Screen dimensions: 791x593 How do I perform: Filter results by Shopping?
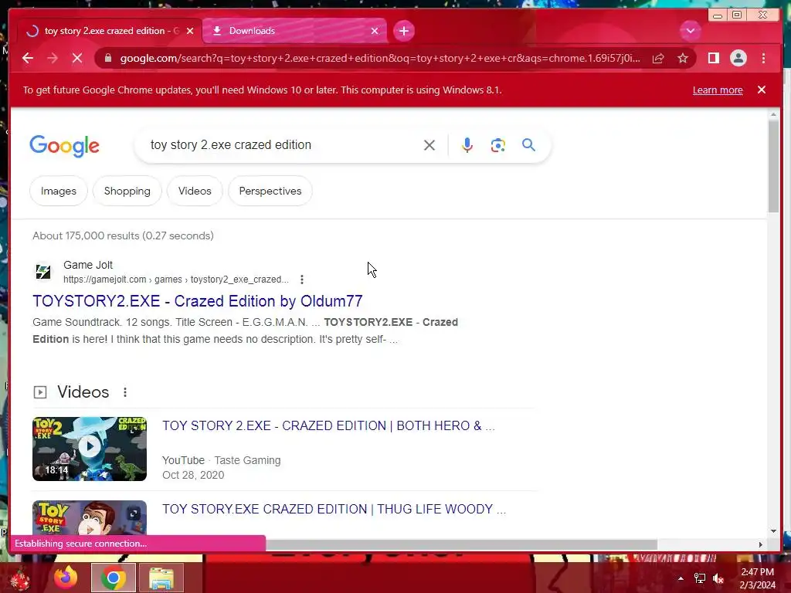(x=127, y=191)
